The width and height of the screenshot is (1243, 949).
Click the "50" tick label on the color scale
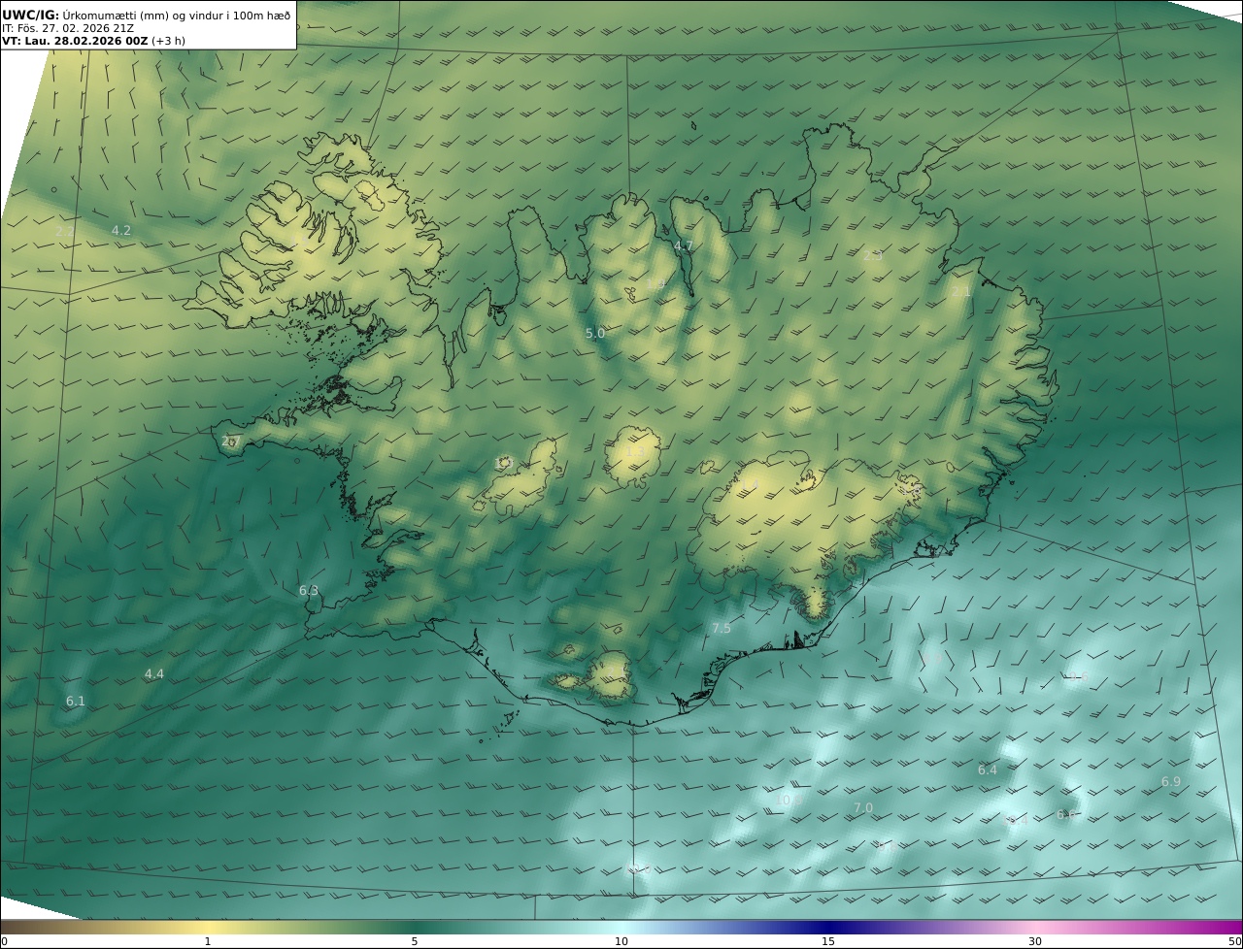pyautogui.click(x=1235, y=941)
